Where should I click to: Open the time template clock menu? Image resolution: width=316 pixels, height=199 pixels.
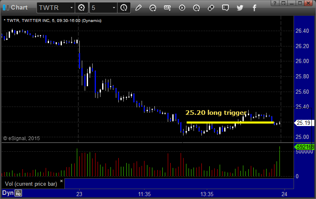tap(124, 8)
